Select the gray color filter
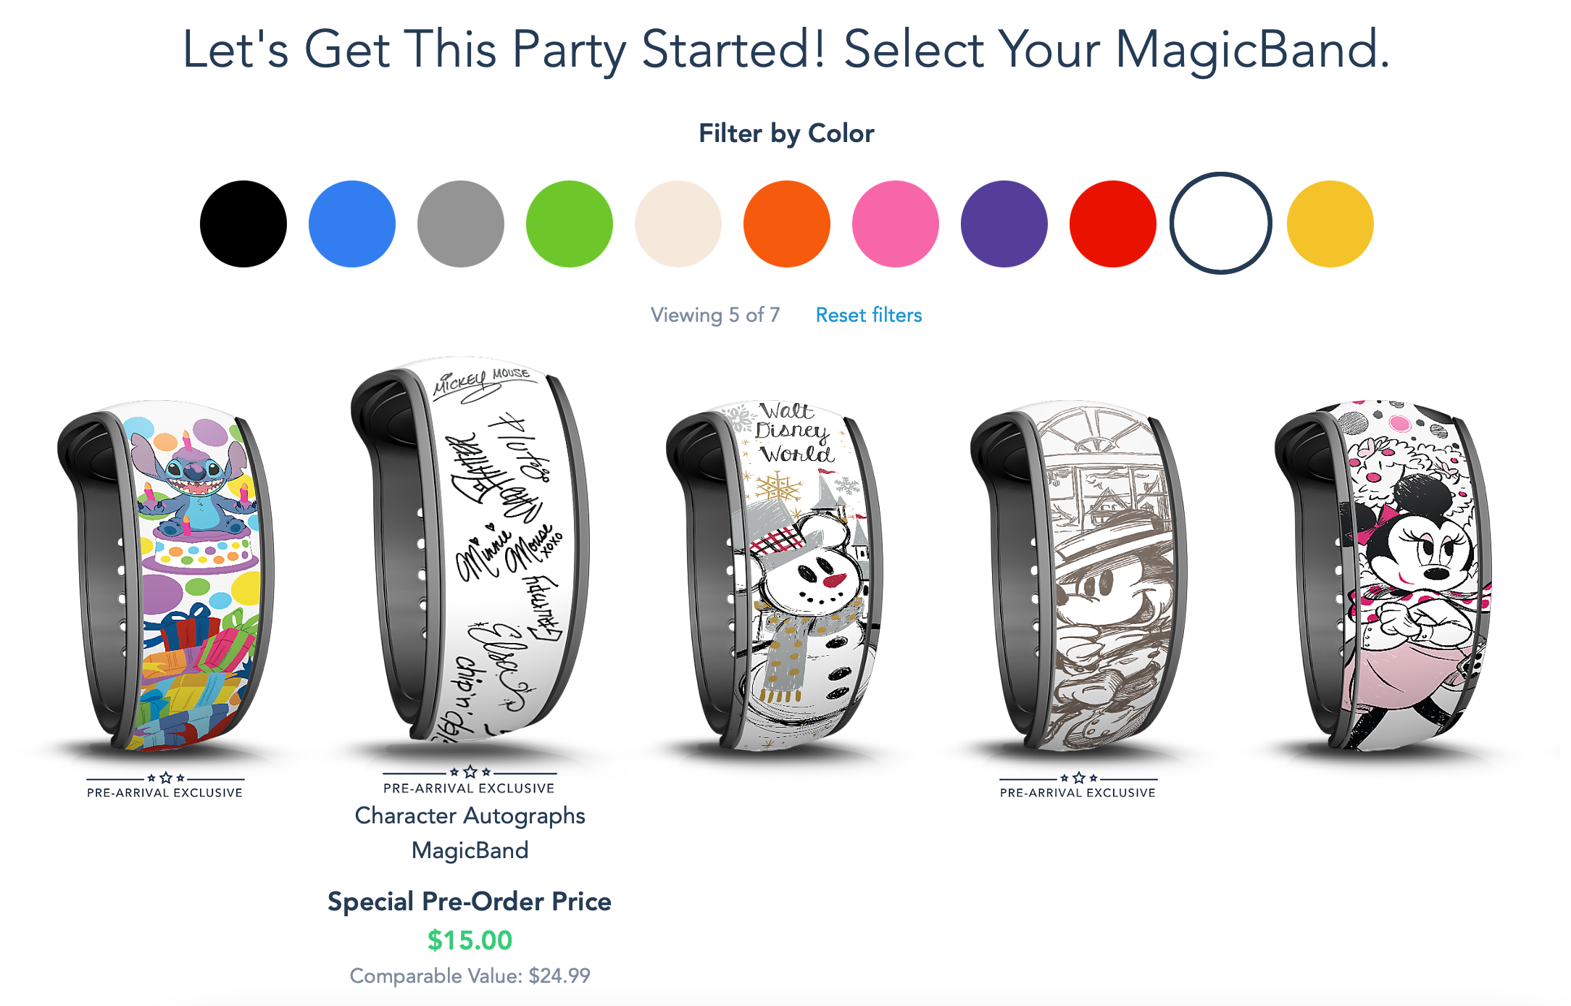Viewport: 1571px width, 1006px height. point(461,224)
